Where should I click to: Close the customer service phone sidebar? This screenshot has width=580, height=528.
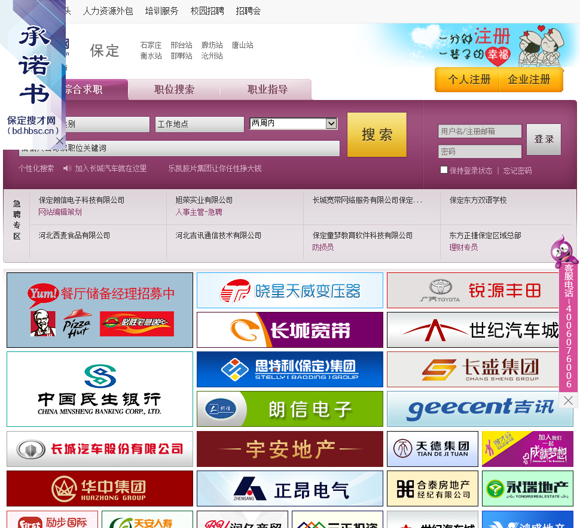coord(568,400)
